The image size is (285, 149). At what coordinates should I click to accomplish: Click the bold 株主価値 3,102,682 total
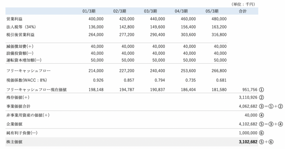click(248, 142)
